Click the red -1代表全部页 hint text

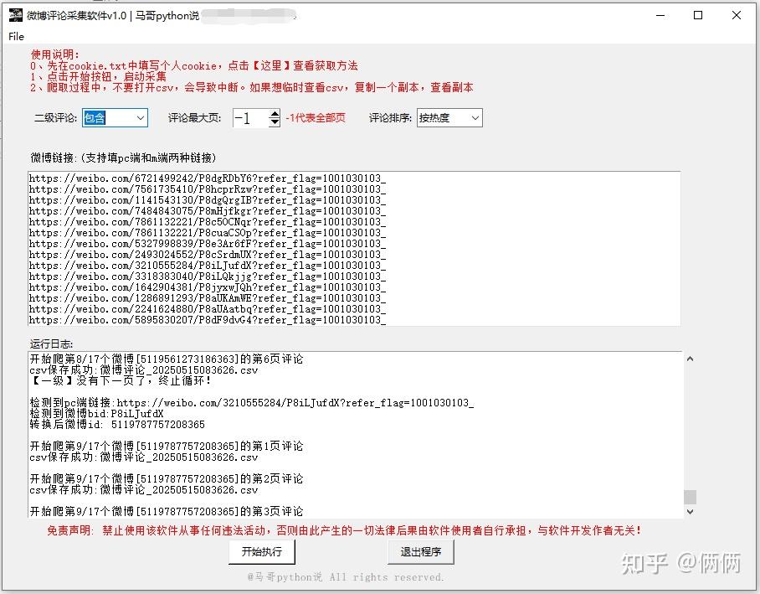coord(316,118)
